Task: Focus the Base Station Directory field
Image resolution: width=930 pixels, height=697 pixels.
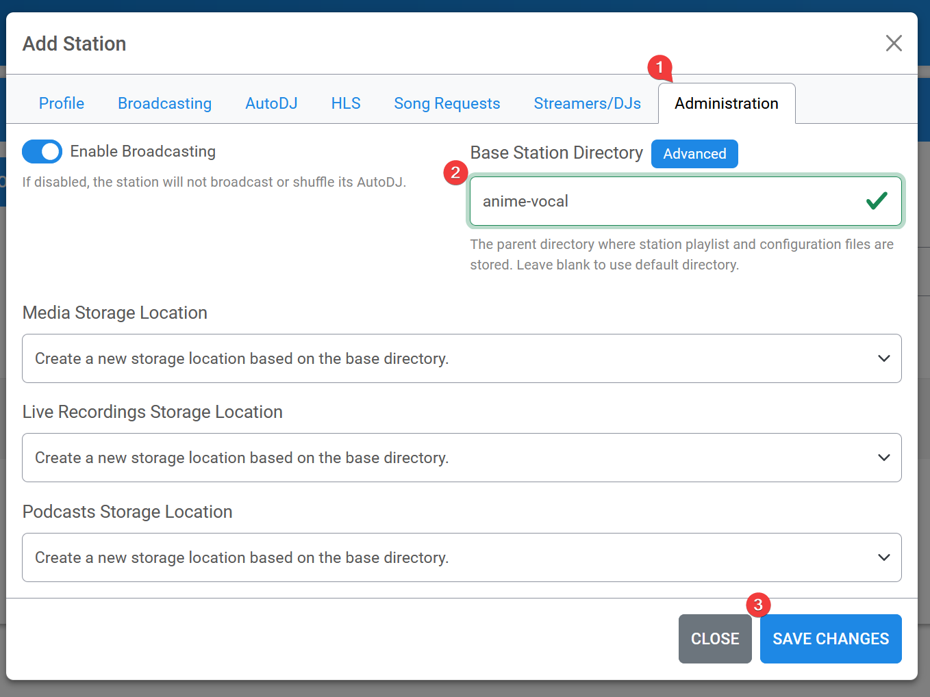Action: pyautogui.click(x=686, y=201)
